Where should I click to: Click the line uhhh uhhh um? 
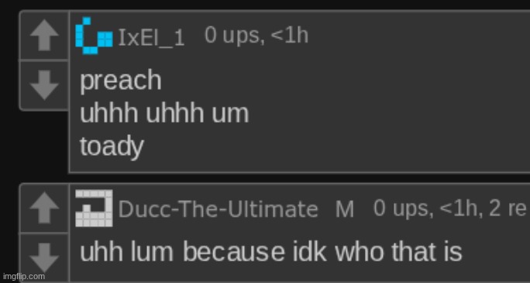click(164, 113)
